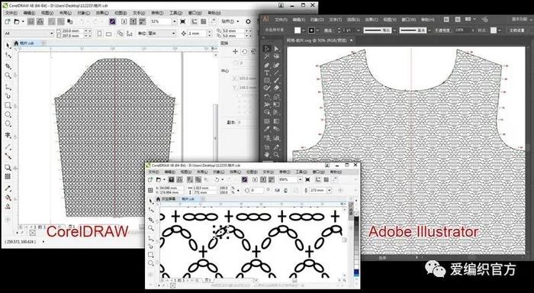Viewport: 534px width, 293px height.
Task: Select the Zoom tool in large CorelDRAW window
Action: (8, 76)
